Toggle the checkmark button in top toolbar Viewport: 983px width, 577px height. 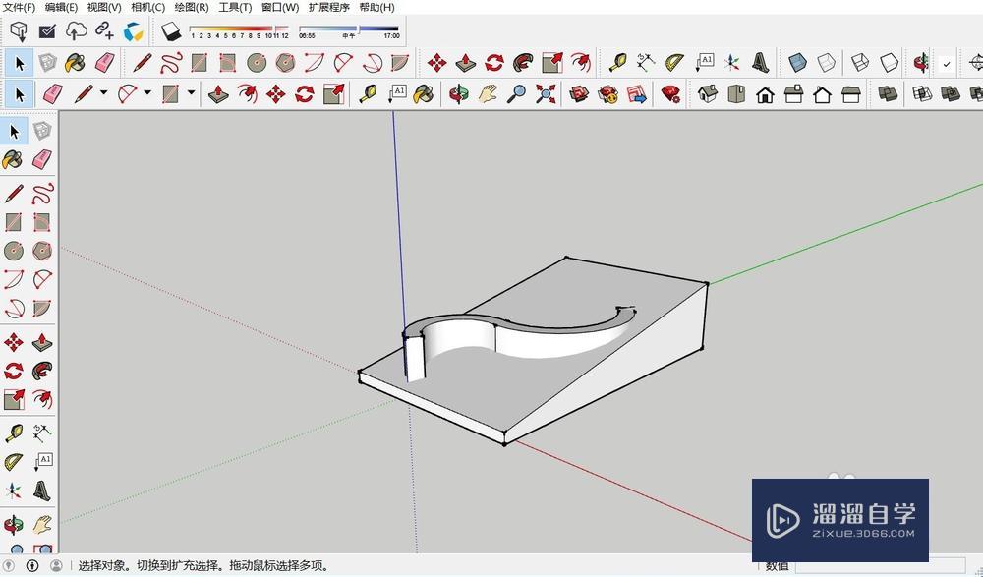947,63
